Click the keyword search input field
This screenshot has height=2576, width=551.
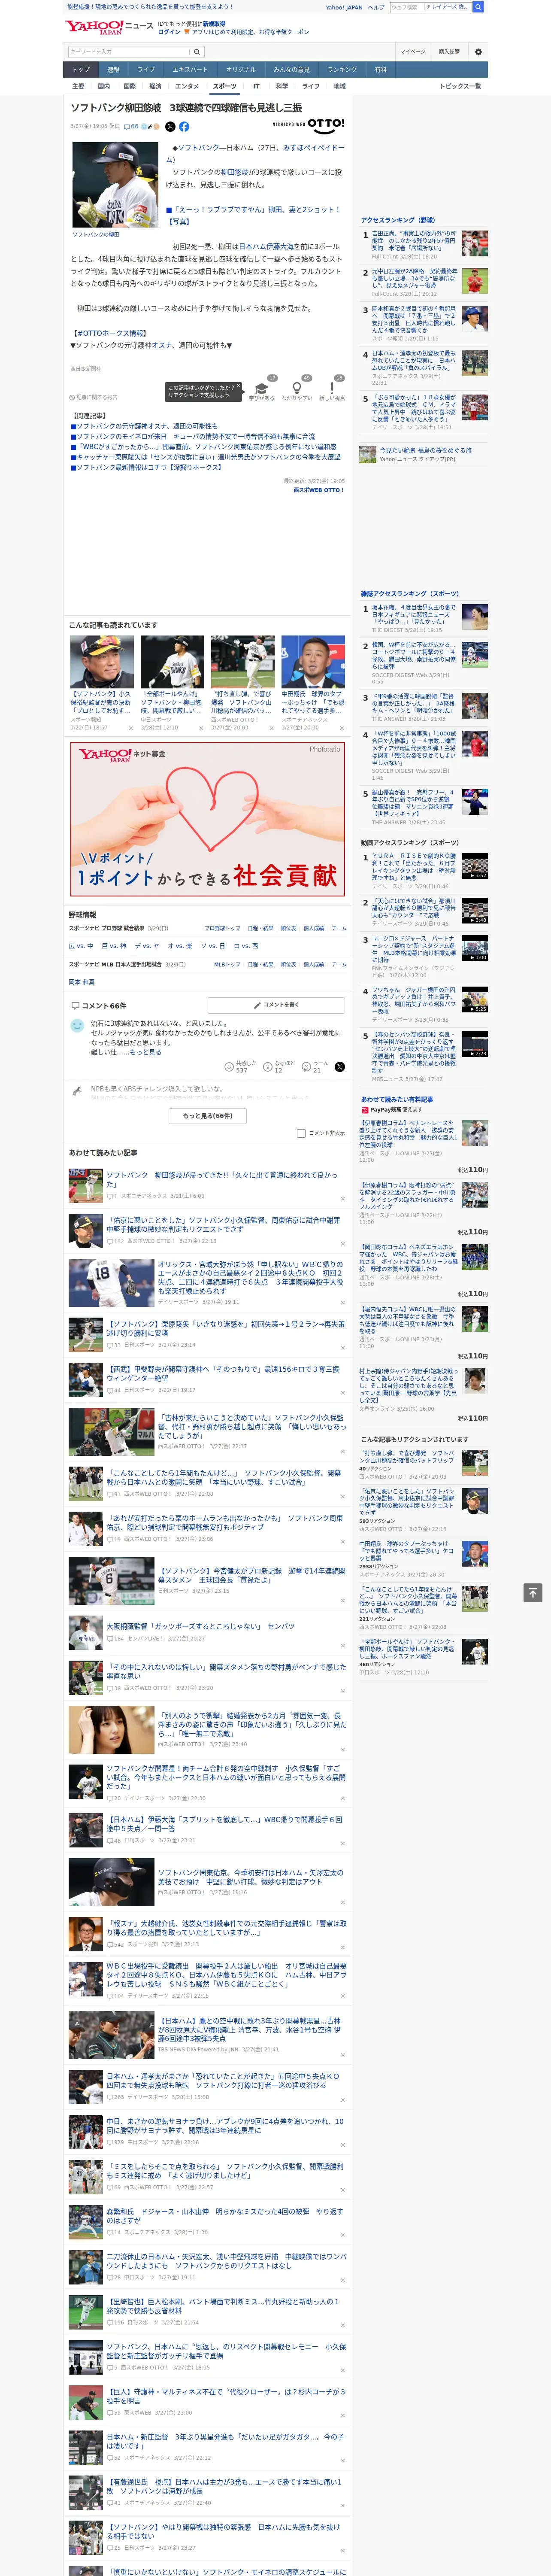click(129, 52)
